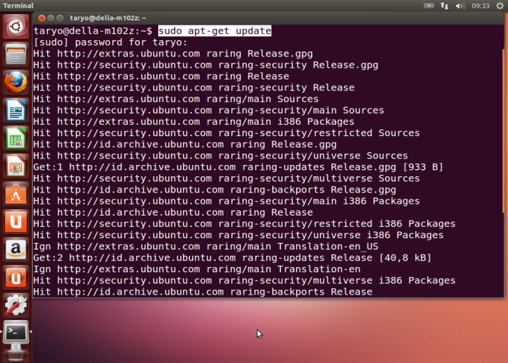Click the 'raring-security/universe Sources' line
This screenshot has height=363, width=508.
click(221, 156)
